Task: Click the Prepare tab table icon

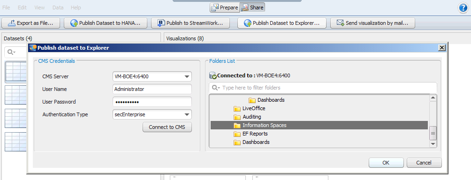Action: coord(215,7)
